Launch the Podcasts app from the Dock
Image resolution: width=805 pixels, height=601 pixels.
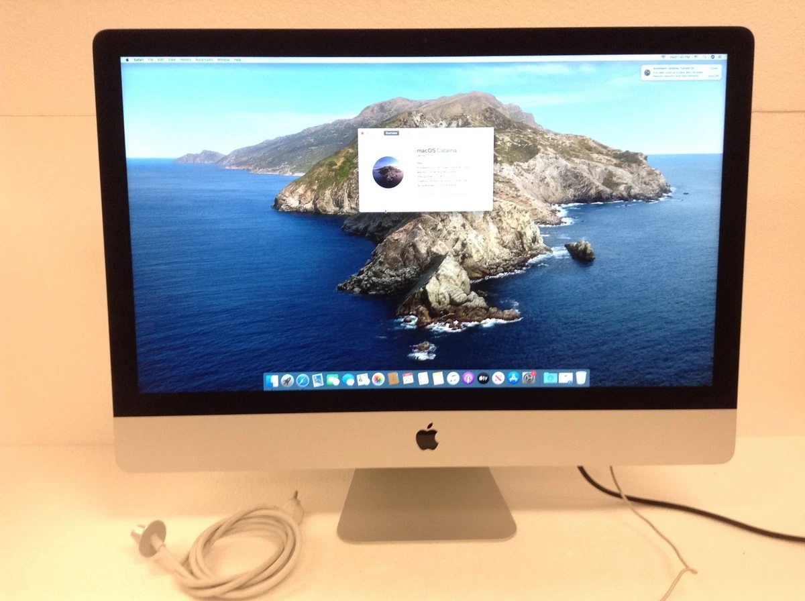(468, 380)
